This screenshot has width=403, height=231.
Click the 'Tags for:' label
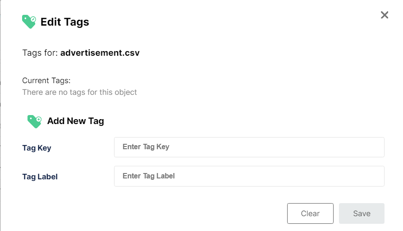(x=40, y=53)
